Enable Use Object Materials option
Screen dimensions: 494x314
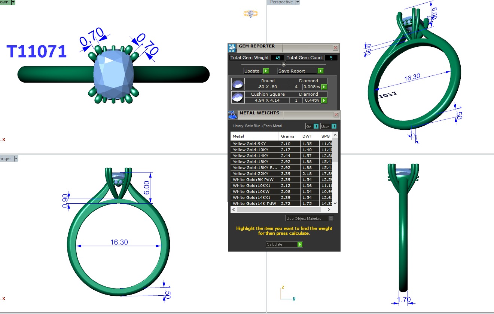(331, 218)
